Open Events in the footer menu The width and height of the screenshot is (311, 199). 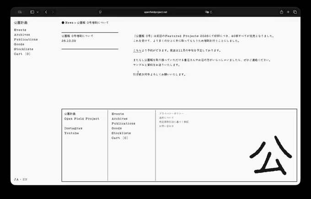click(118, 114)
